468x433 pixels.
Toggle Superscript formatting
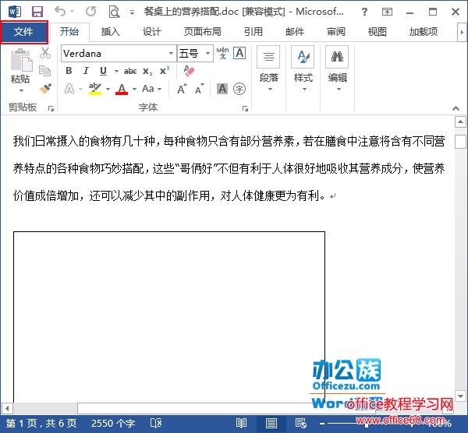coord(165,71)
